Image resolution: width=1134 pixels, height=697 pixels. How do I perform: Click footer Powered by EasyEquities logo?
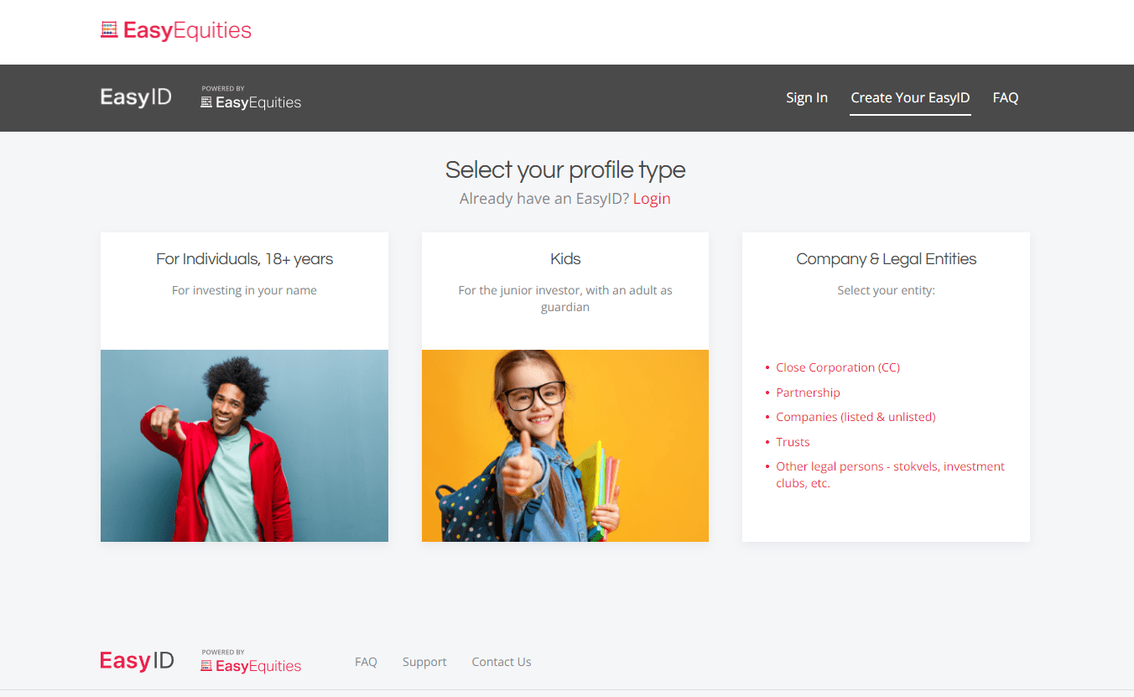(x=251, y=662)
